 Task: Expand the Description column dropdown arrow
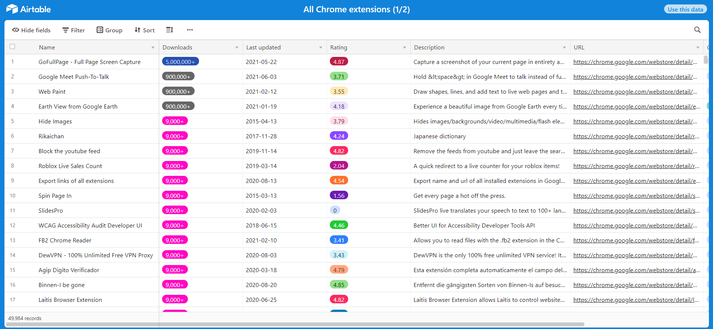[564, 48]
